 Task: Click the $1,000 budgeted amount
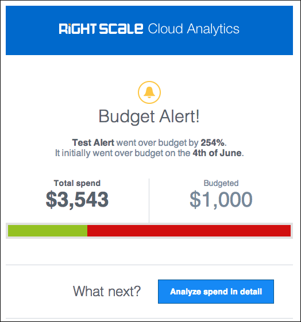(x=221, y=199)
